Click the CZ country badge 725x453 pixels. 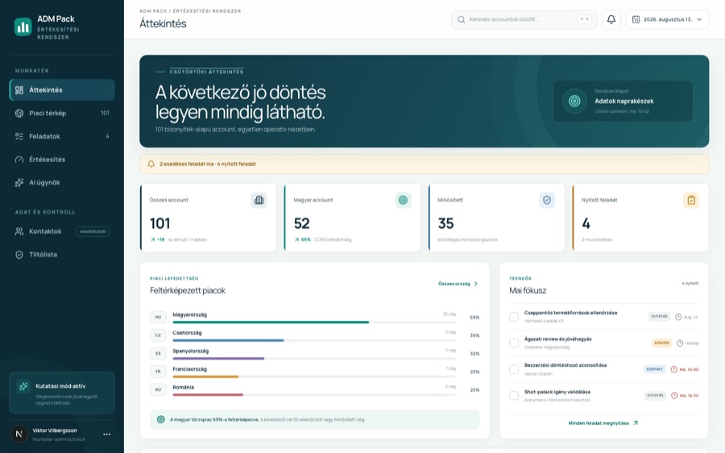coord(158,335)
